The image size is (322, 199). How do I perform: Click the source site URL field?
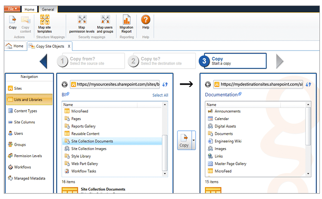(x=115, y=84)
